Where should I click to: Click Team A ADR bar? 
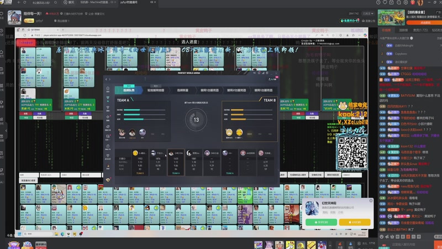[144, 119]
